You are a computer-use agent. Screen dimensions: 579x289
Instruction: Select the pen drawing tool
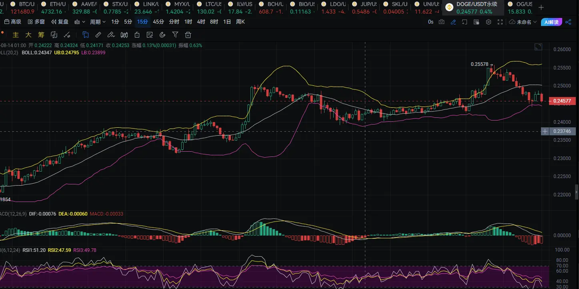(111, 35)
